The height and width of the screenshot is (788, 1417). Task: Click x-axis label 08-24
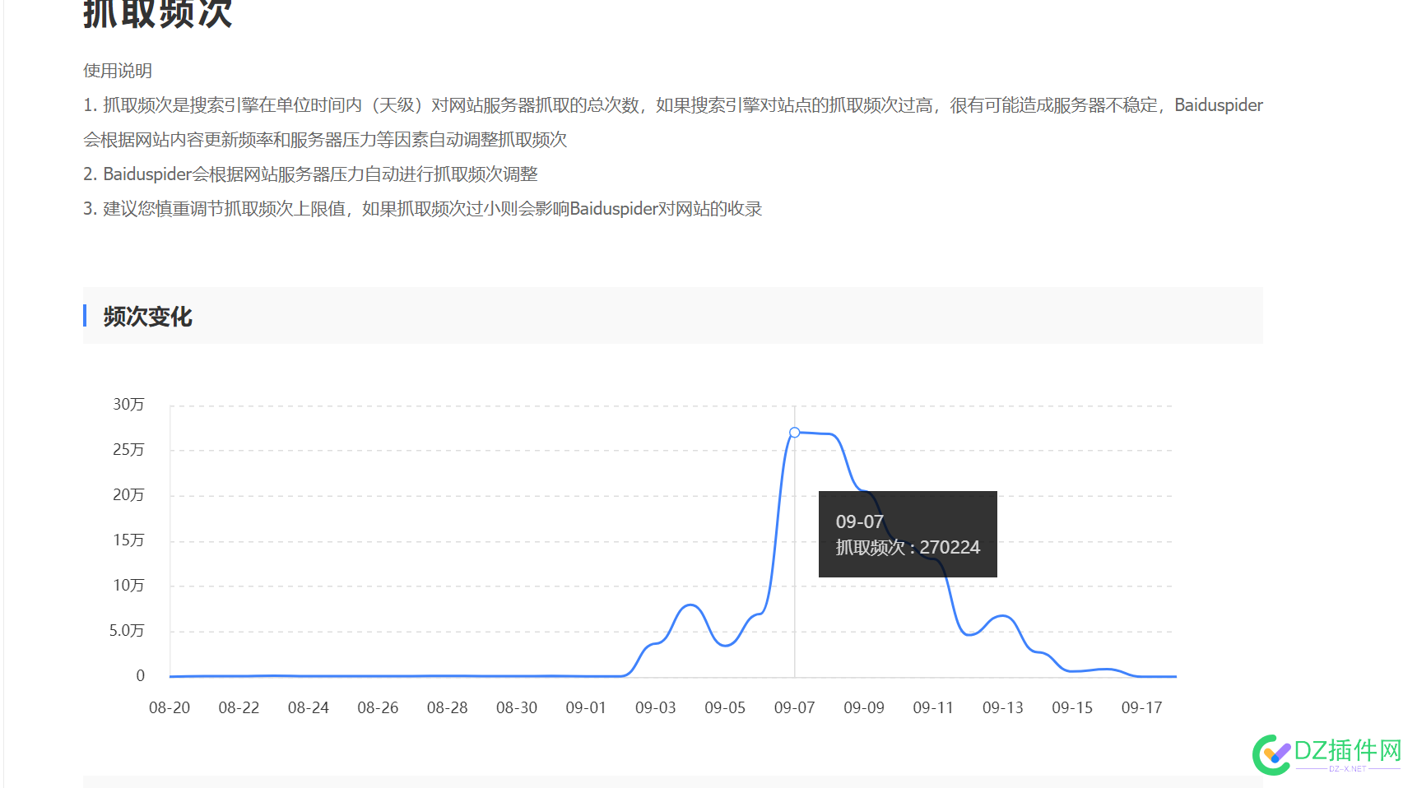(x=309, y=707)
